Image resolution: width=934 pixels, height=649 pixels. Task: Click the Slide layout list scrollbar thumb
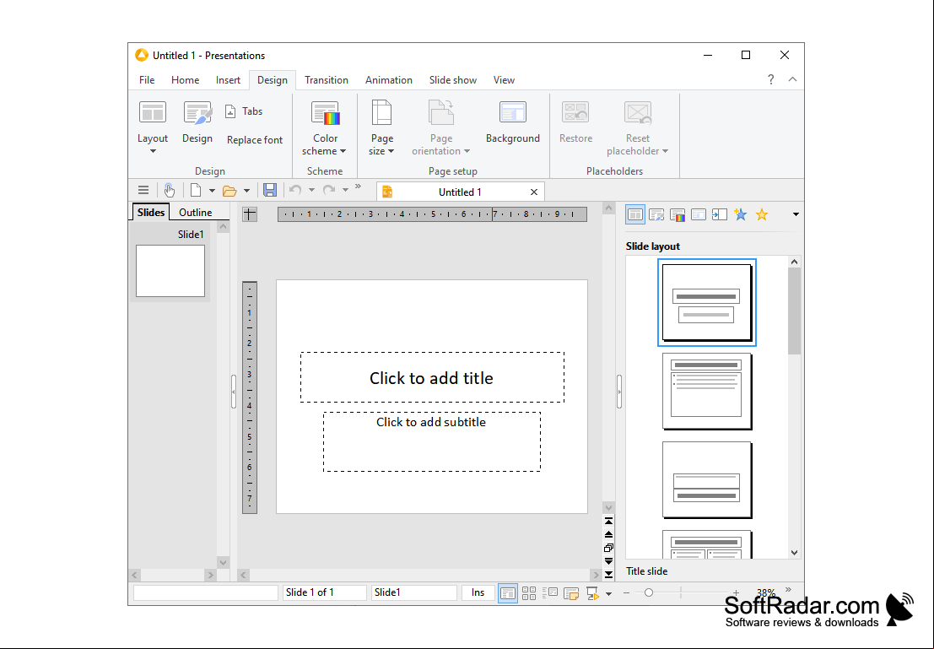pos(794,311)
